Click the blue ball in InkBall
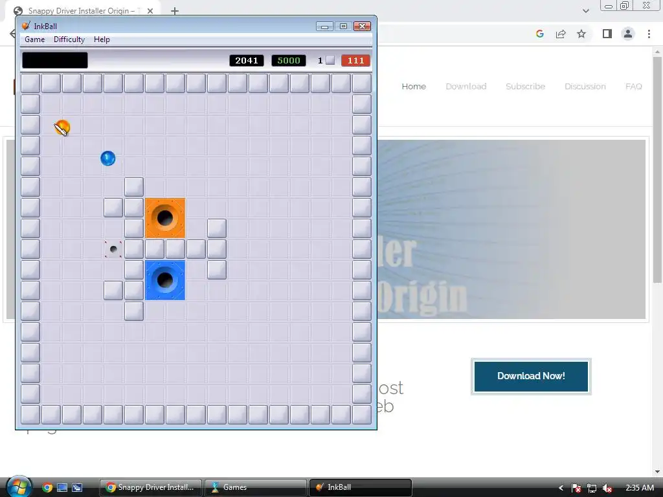This screenshot has width=663, height=497. 108,159
